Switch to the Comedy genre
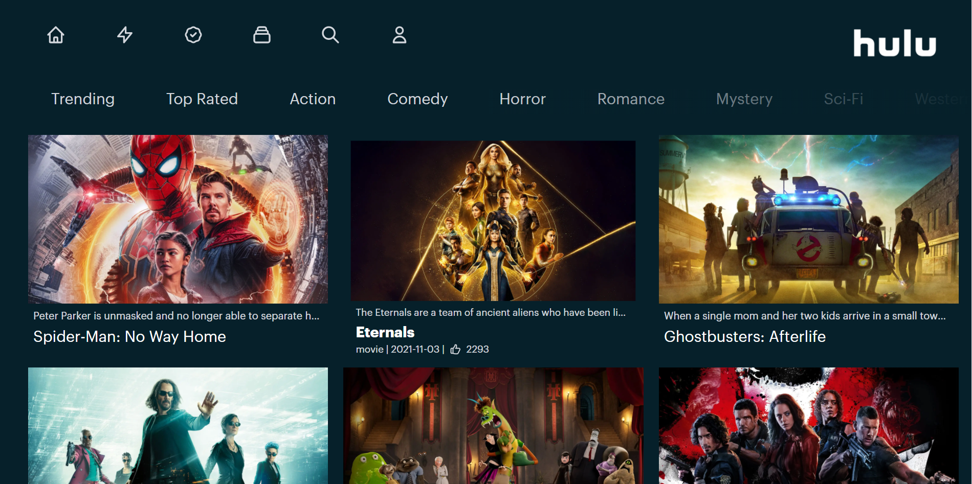The height and width of the screenshot is (484, 972). pos(417,99)
